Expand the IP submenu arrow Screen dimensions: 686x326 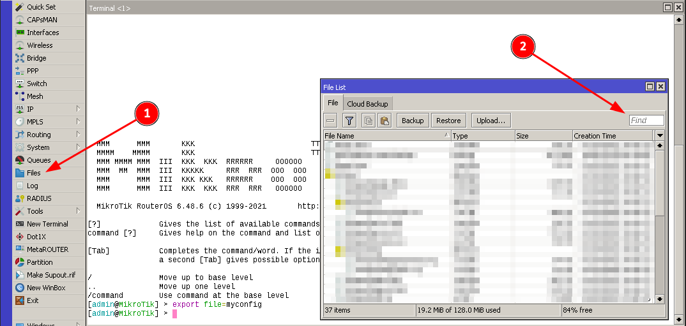(x=79, y=109)
